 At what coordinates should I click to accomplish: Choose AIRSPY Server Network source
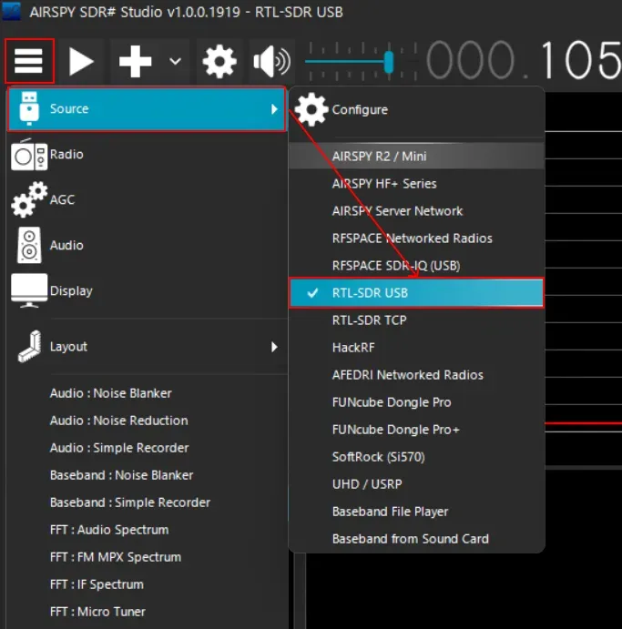tap(416, 210)
